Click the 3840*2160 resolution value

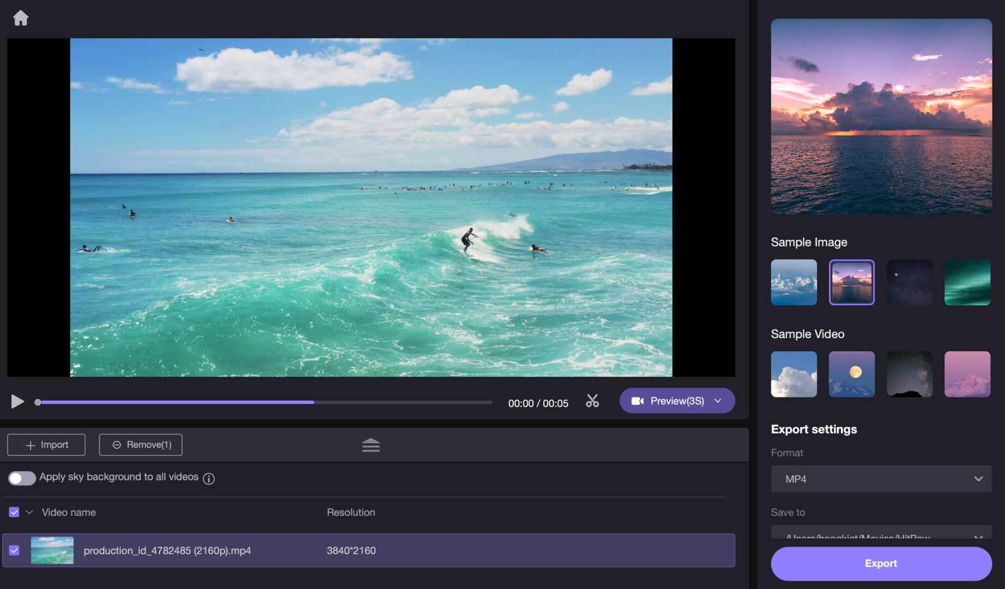(351, 550)
